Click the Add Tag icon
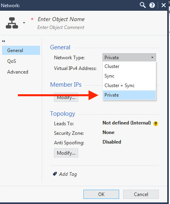This screenshot has height=204, width=170. 55,174
